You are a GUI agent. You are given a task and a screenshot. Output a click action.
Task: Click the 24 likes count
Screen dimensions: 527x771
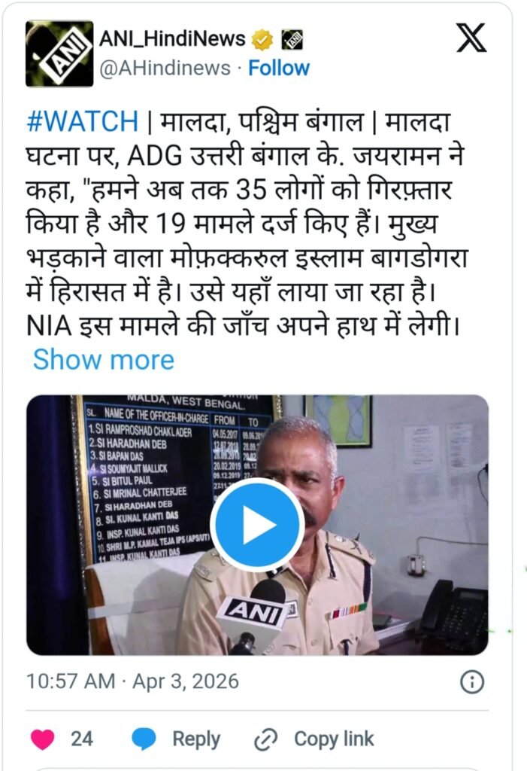click(81, 739)
